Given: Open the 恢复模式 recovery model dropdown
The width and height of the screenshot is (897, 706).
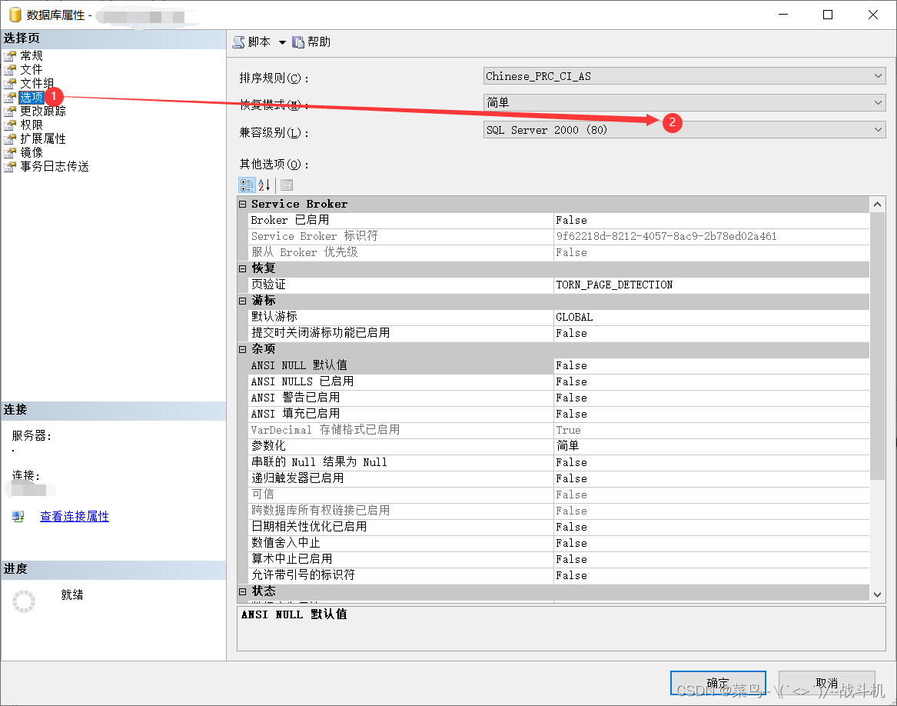Looking at the screenshot, I should (x=684, y=102).
